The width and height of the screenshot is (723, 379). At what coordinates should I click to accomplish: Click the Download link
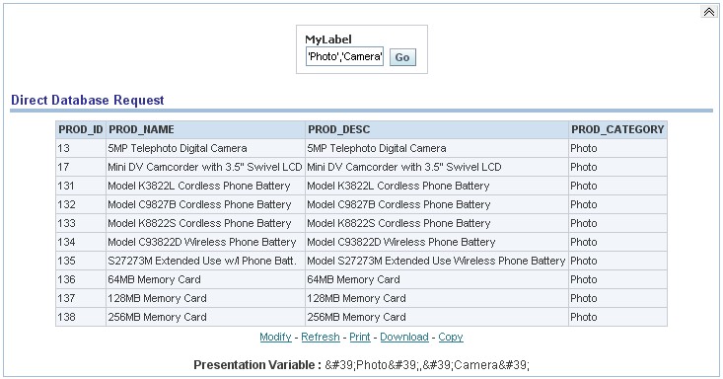pyautogui.click(x=404, y=337)
